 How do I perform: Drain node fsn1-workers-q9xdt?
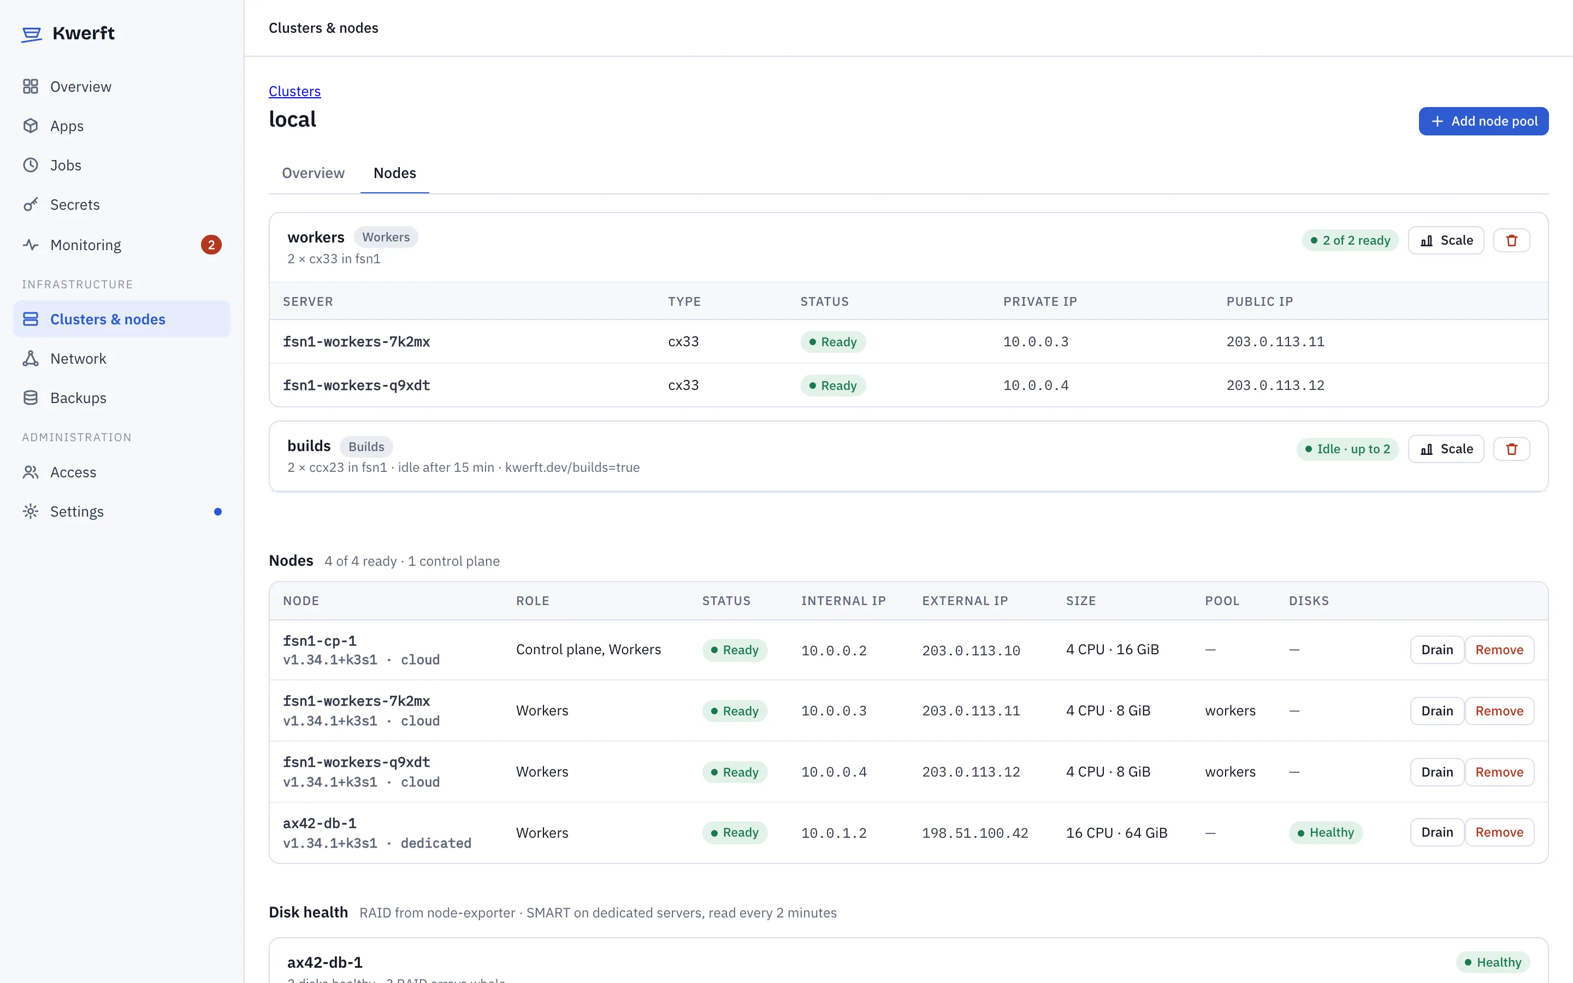click(x=1436, y=772)
